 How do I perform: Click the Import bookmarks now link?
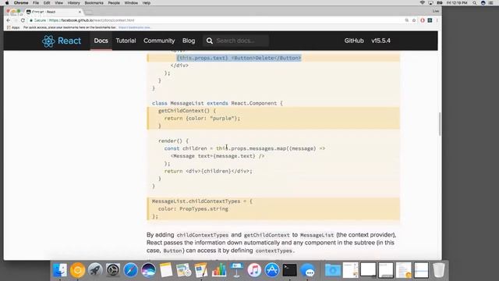[135, 28]
